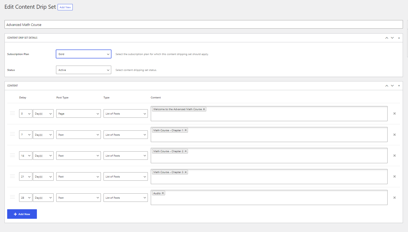
Task: Open the delay number dropdown set to 14
Action: click(26, 156)
